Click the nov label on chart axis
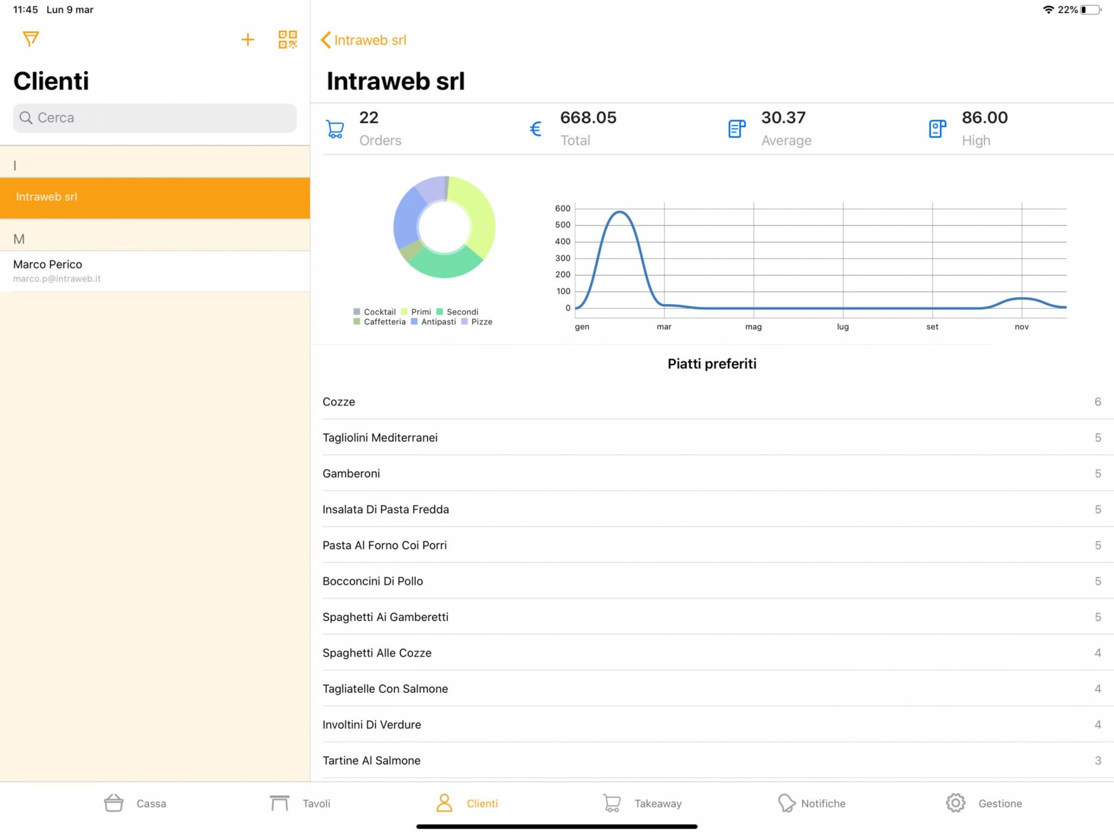The width and height of the screenshot is (1114, 835). click(1022, 327)
